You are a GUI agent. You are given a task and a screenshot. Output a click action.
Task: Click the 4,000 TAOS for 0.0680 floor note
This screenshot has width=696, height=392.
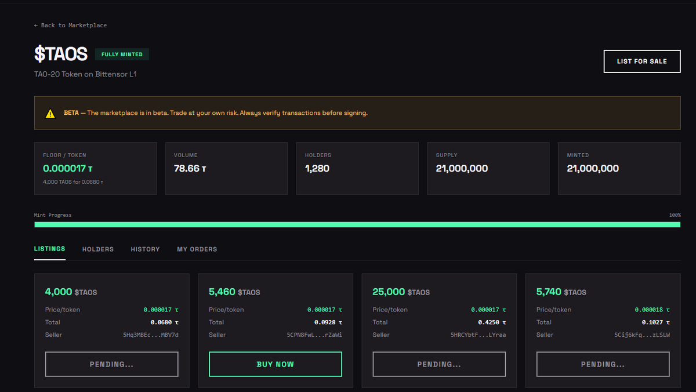click(73, 182)
